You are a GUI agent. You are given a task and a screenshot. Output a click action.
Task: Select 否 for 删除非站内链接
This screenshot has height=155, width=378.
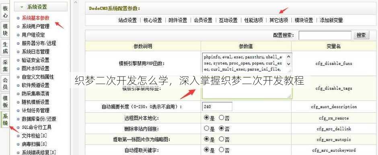[x=221, y=128]
